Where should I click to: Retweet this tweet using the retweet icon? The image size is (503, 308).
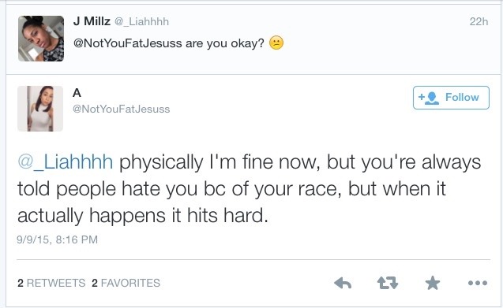[x=388, y=283]
